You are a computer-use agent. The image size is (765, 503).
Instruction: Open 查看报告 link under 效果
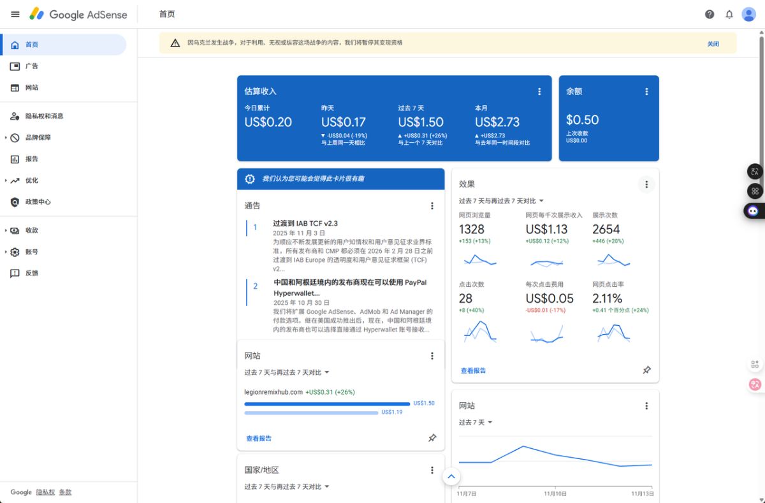472,370
